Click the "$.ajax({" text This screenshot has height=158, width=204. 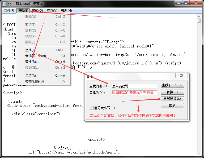tap(62, 148)
